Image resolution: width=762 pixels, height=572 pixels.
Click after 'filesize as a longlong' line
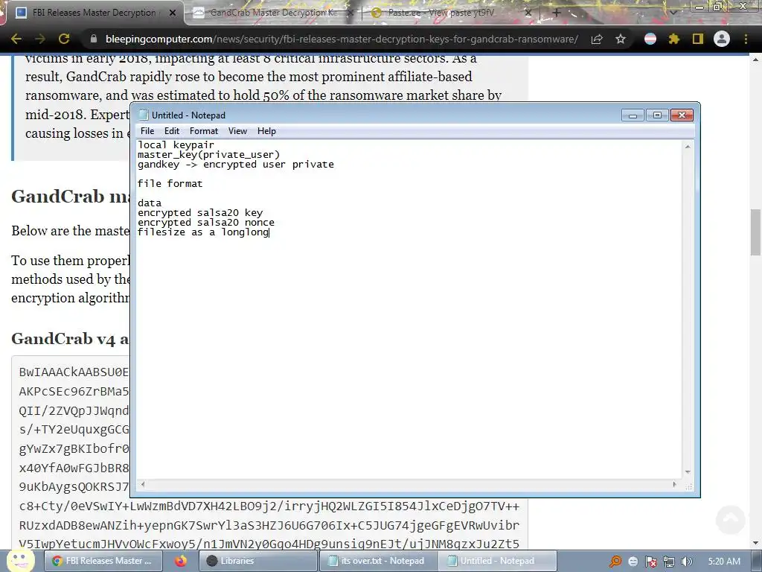coord(269,232)
